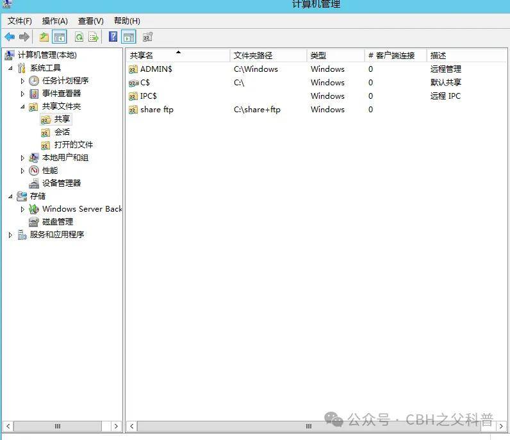The width and height of the screenshot is (510, 440).
Task: Click the new share toolbar icon
Action: point(148,37)
